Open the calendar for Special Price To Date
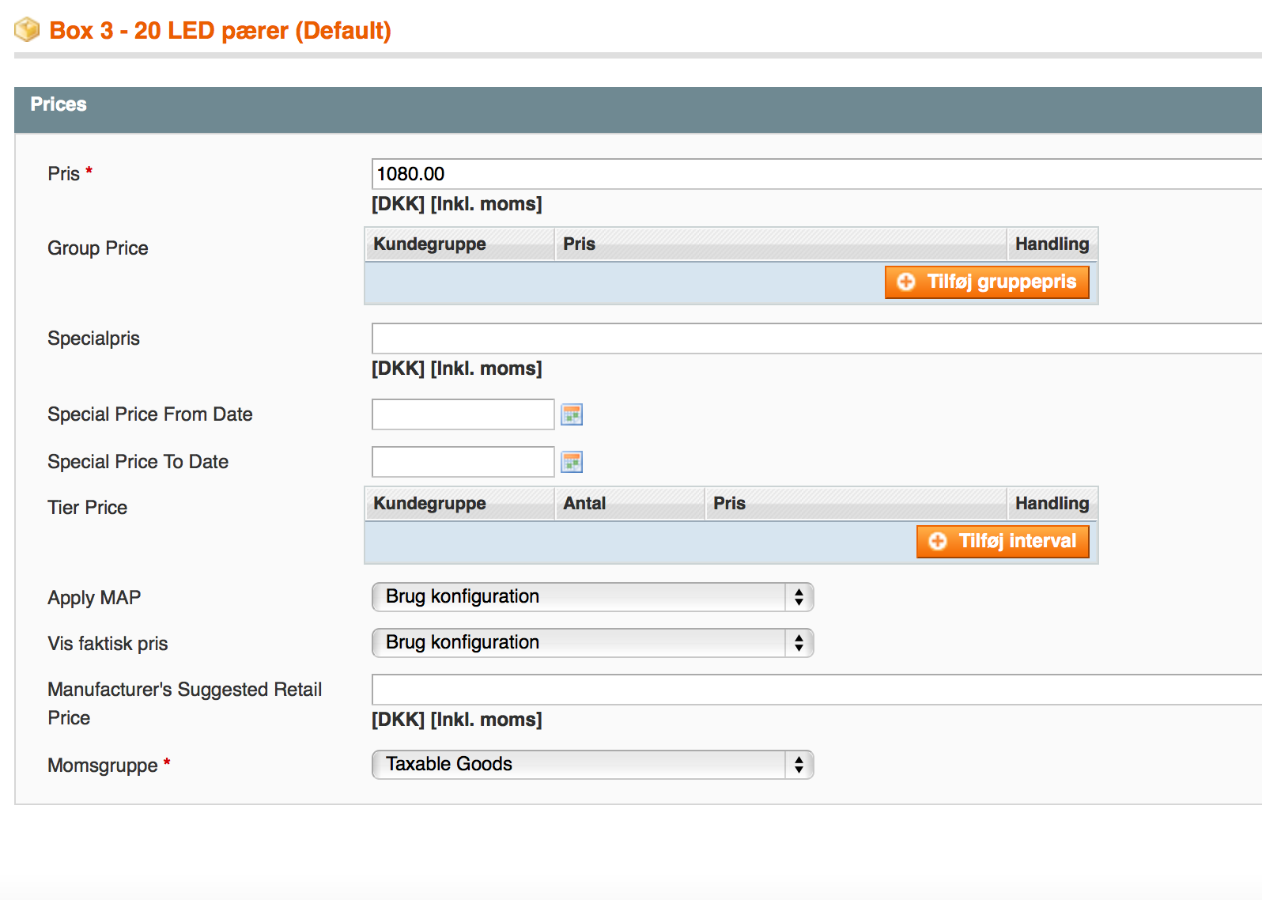 571,462
